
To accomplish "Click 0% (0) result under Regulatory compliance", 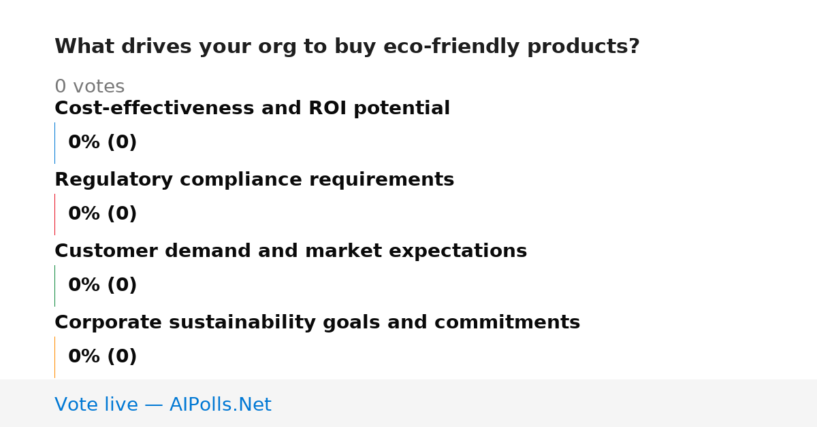I will click(102, 213).
